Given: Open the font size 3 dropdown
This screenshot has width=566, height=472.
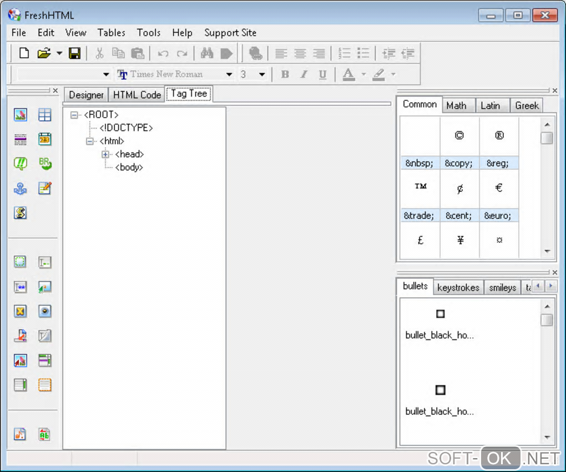Looking at the screenshot, I should point(262,74).
